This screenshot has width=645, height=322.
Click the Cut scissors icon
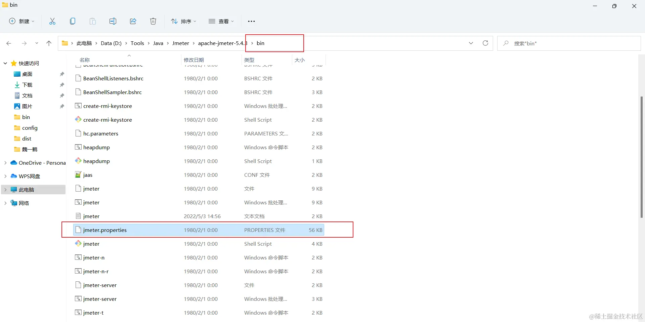52,21
